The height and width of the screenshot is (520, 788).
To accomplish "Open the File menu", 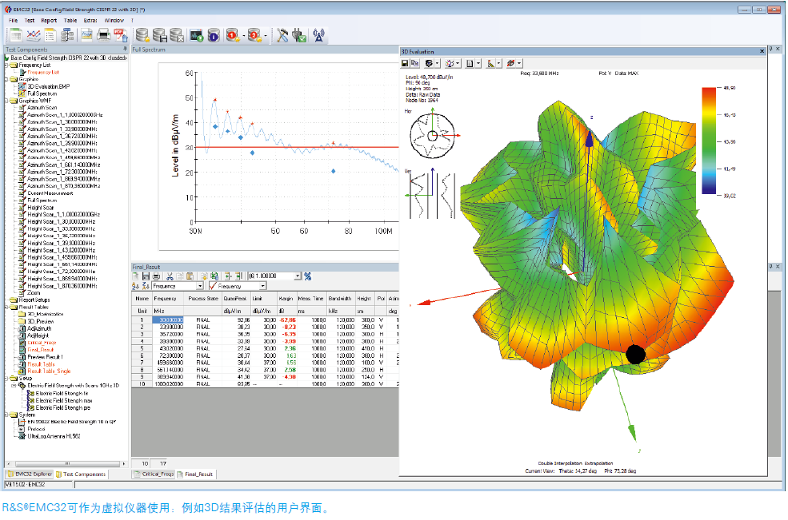I will [x=13, y=21].
